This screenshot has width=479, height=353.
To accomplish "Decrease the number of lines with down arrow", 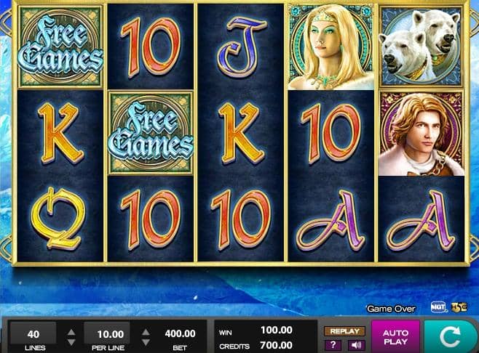I will (x=71, y=342).
